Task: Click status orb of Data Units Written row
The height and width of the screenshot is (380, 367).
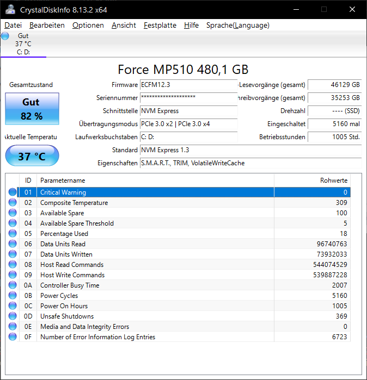Action: [13, 254]
